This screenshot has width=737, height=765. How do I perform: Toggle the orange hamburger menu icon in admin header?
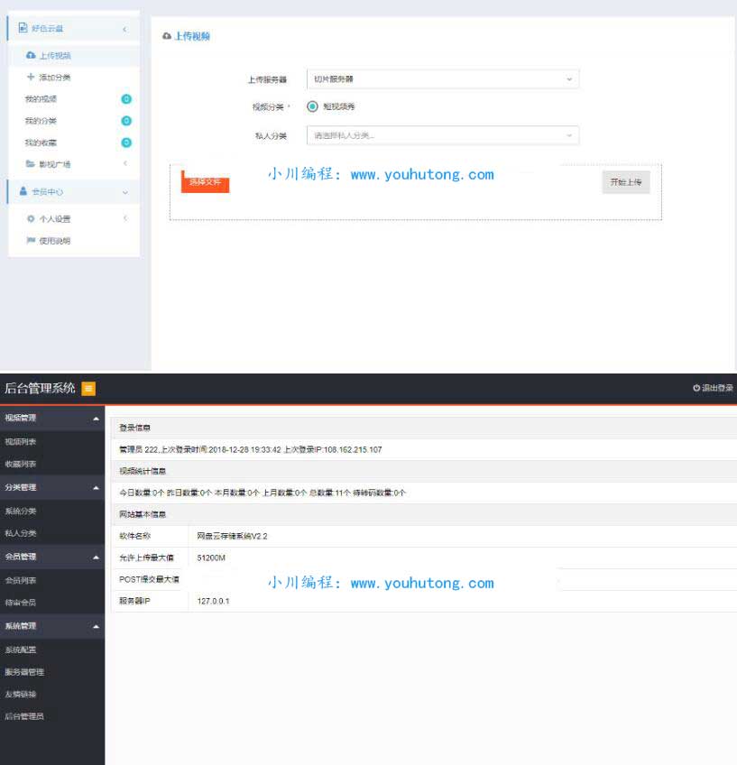click(88, 388)
